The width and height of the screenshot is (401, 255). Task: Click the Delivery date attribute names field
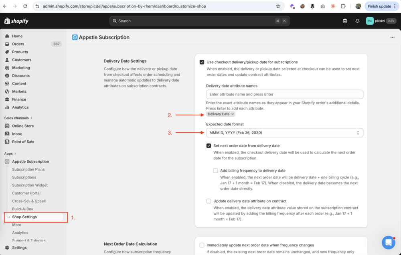[284, 94]
